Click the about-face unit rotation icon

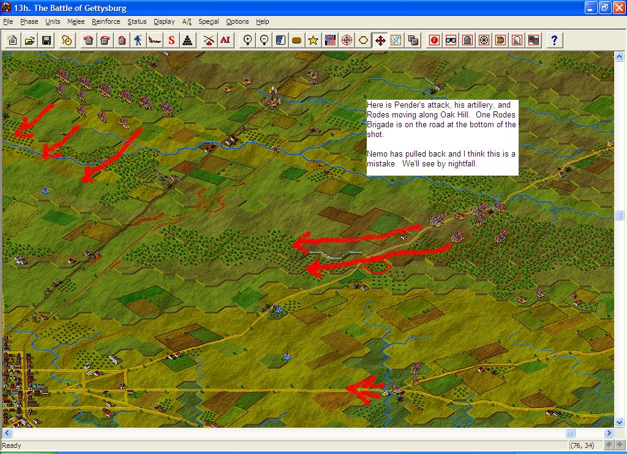click(x=122, y=40)
